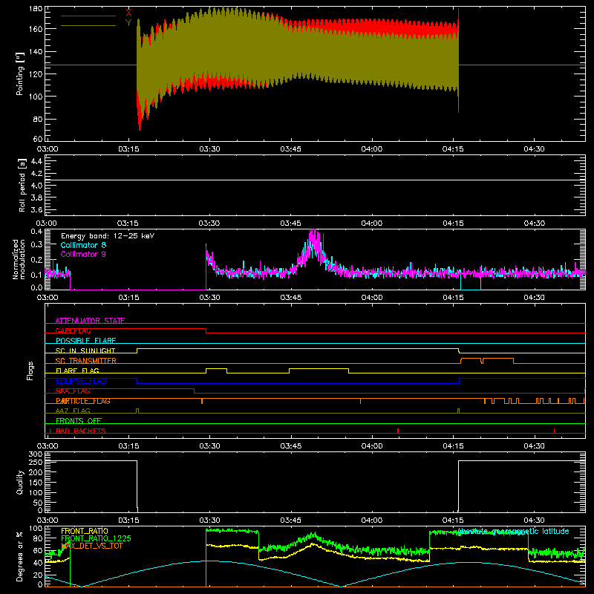Click the '0.4' value on the modulation axis

(x=36, y=232)
